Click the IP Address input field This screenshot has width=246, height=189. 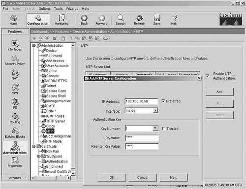coord(141,101)
